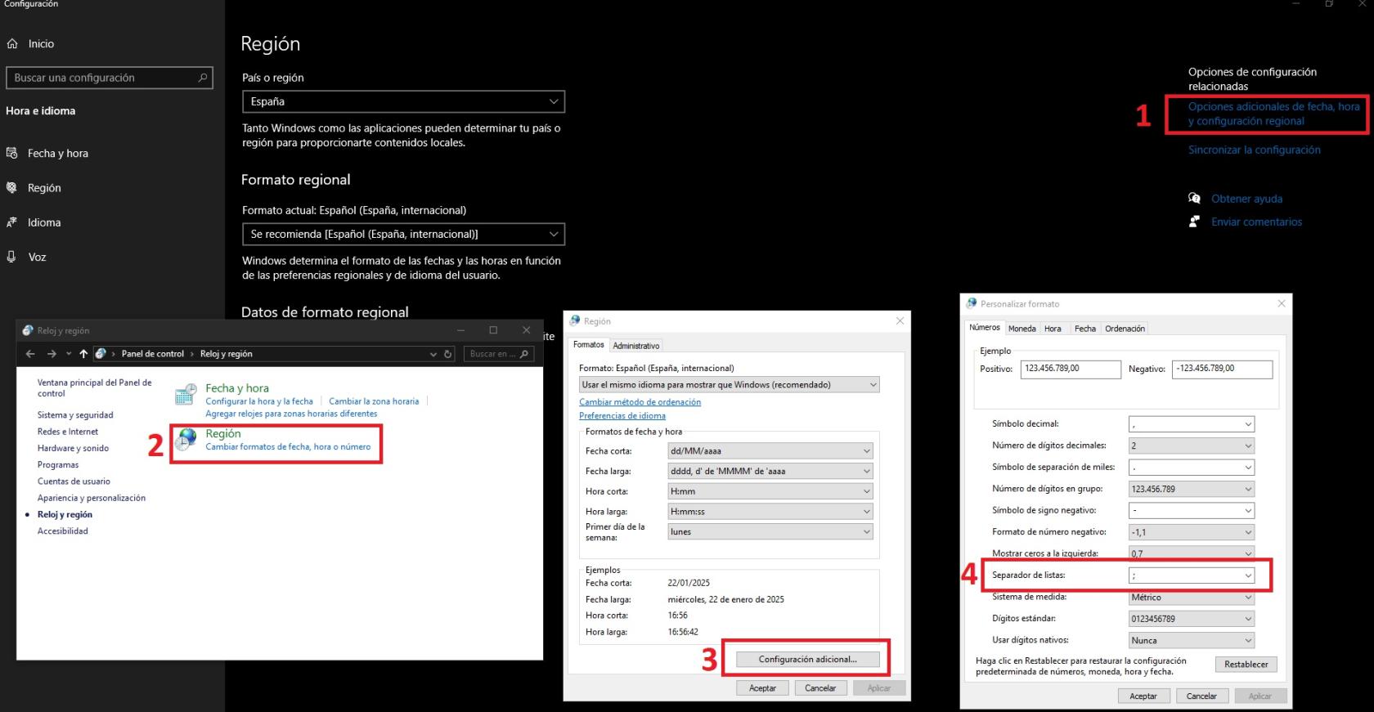Open Inicio home in Configuración sidebar
1374x712 pixels.
[30, 44]
